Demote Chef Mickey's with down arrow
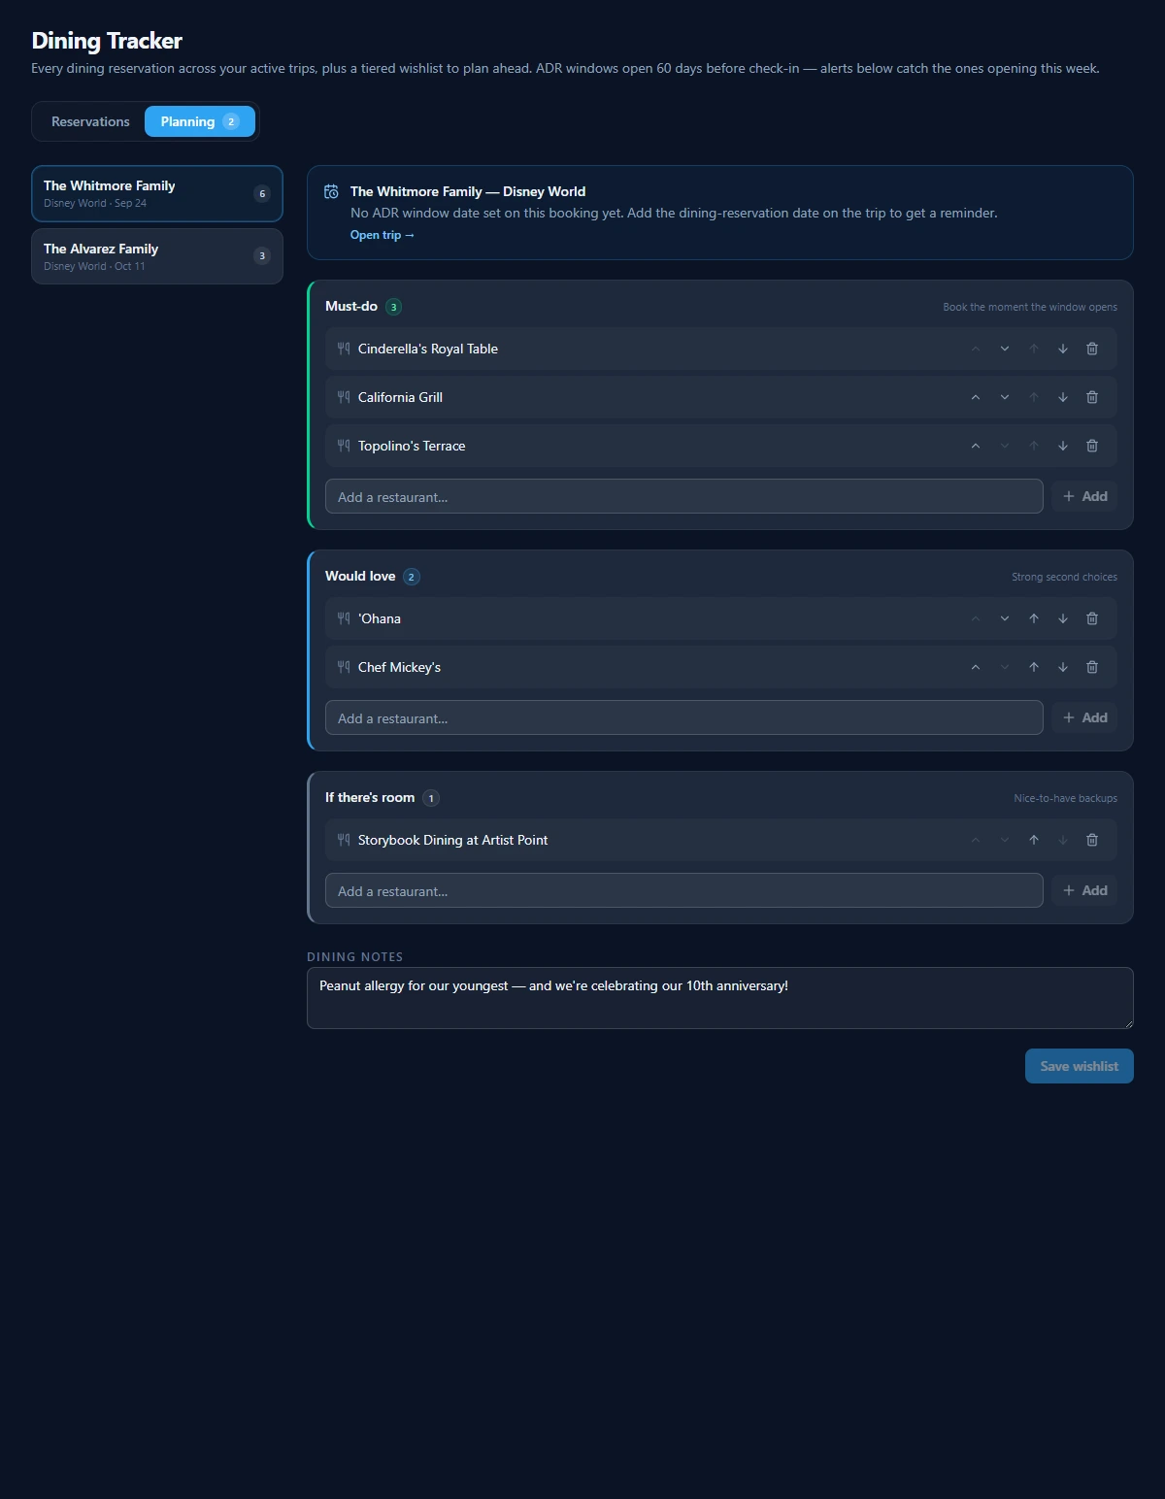This screenshot has width=1165, height=1499. click(x=1063, y=667)
